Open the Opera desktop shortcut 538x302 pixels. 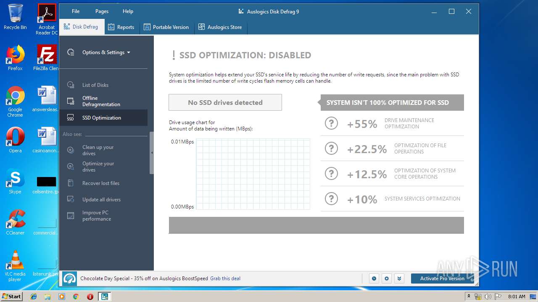[x=15, y=140]
